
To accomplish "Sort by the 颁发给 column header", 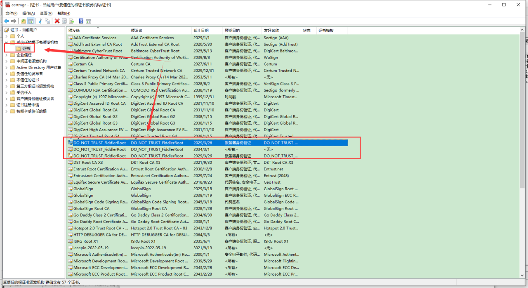I will click(x=98, y=31).
